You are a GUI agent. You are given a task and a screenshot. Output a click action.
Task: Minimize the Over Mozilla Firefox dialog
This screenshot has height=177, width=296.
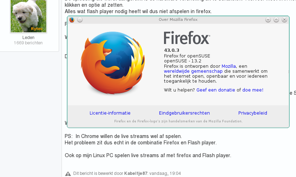[268, 20]
